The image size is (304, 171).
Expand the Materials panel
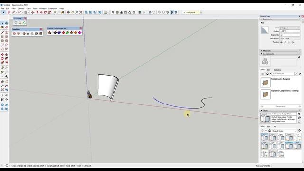[x=261, y=51]
